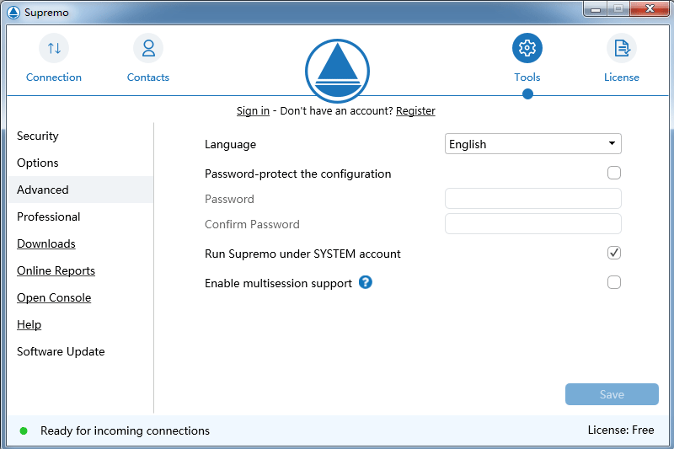This screenshot has width=674, height=449.
Task: Open the License document icon
Action: (622, 48)
